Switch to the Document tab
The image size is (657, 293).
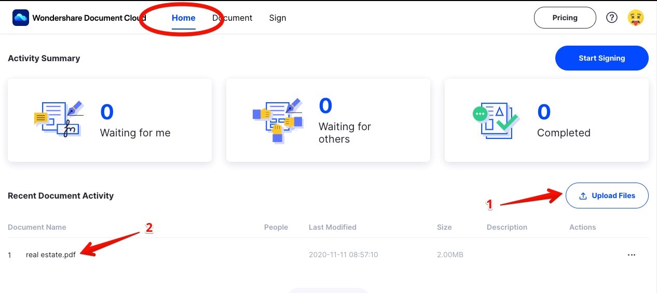click(x=232, y=18)
